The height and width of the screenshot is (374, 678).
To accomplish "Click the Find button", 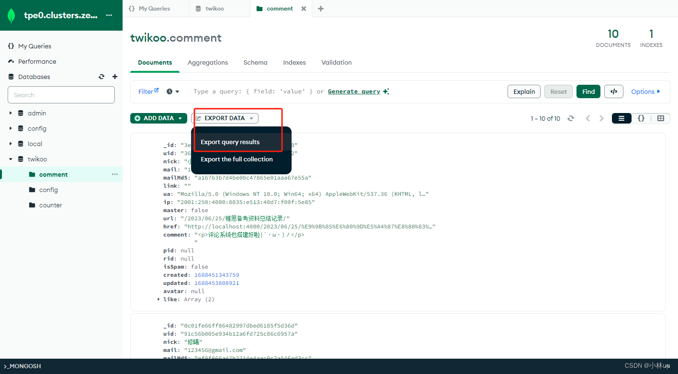I will (x=588, y=91).
